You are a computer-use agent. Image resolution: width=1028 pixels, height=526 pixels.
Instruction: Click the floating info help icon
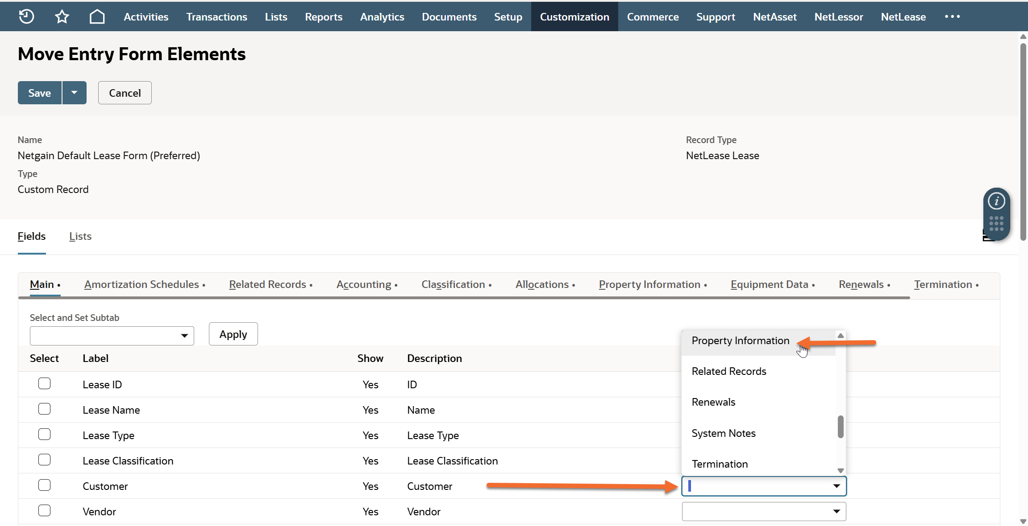pyautogui.click(x=996, y=201)
